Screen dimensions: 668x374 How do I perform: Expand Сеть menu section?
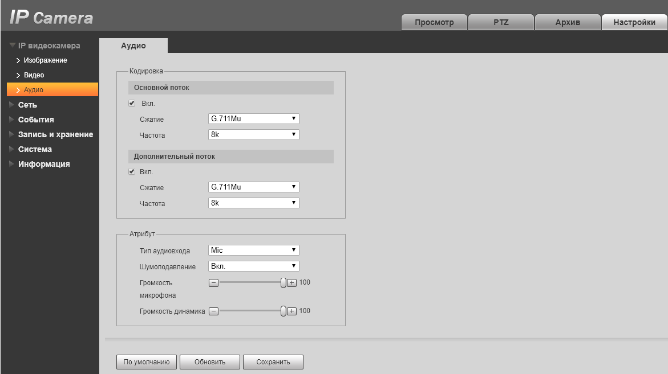click(x=23, y=105)
